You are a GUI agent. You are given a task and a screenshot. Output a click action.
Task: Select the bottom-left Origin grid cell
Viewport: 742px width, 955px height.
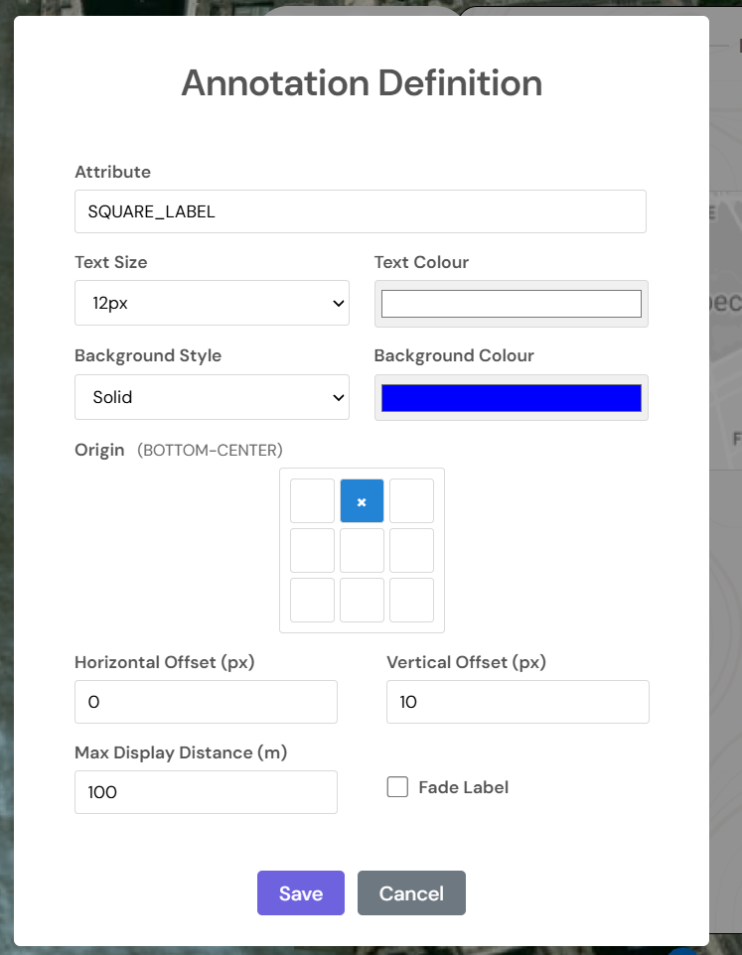[x=312, y=601]
